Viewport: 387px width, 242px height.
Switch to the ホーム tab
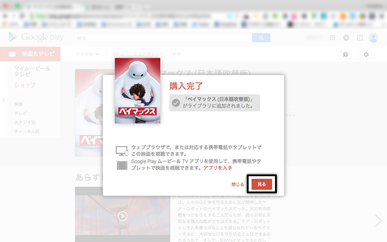pyautogui.click(x=118, y=54)
